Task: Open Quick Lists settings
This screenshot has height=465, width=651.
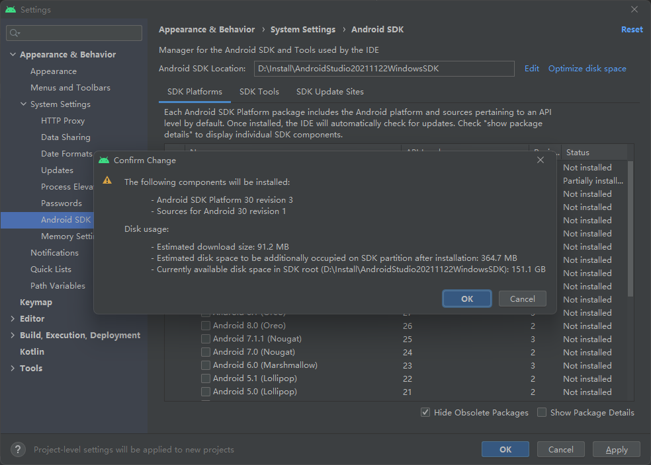Action: 51,269
